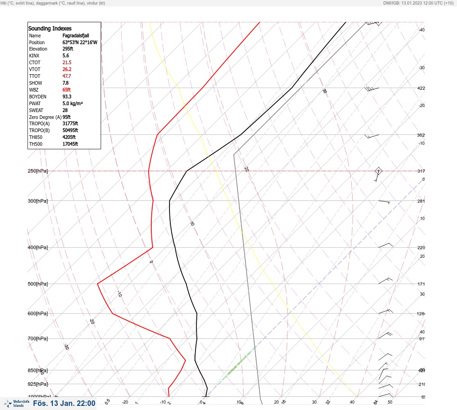This screenshot has height=410, width=457.
Task: Click the wind barb at 300 hPa level
Action: tap(384, 202)
